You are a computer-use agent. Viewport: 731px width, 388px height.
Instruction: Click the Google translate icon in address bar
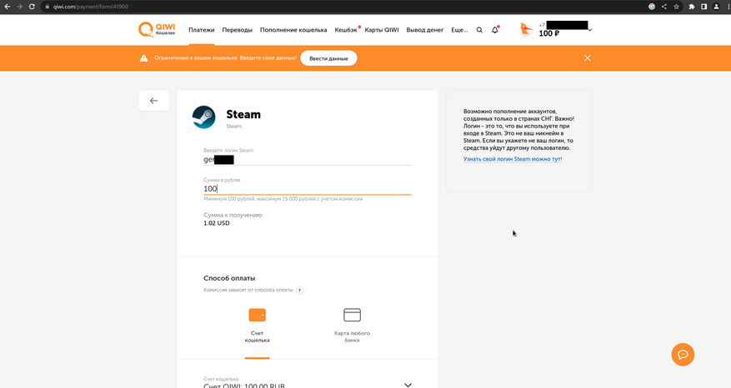click(652, 7)
